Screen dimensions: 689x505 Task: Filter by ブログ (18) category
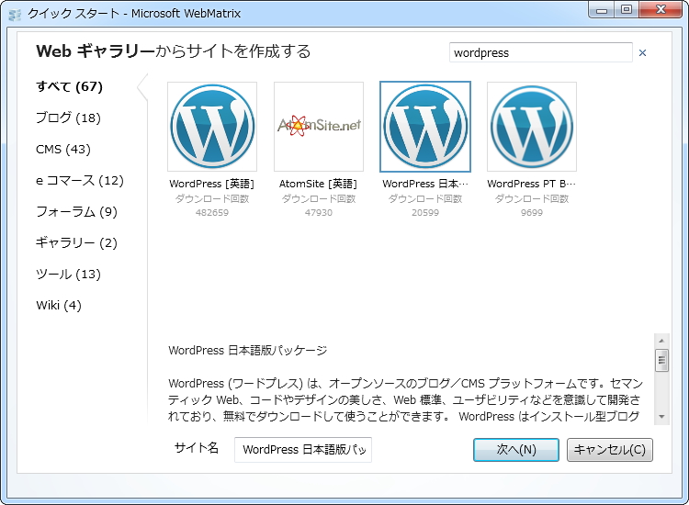coord(68,118)
